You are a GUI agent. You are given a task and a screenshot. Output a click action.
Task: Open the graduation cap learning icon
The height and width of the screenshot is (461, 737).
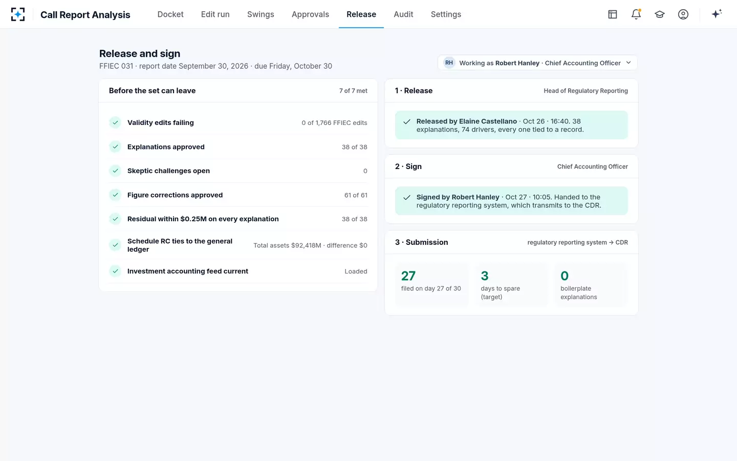click(x=660, y=14)
